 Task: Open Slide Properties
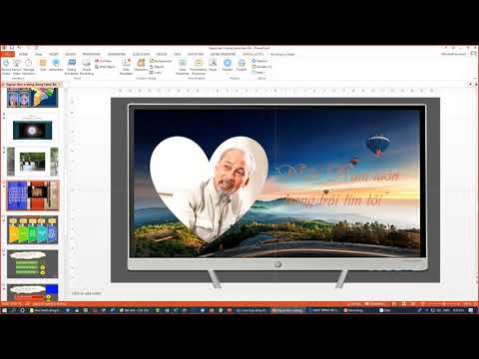click(x=183, y=66)
